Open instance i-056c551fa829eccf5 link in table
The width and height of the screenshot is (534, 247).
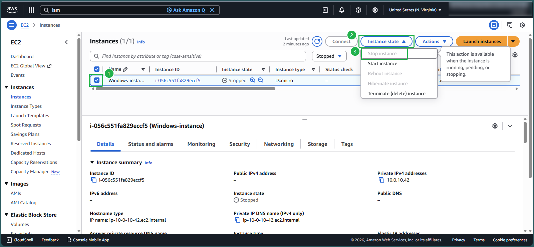click(178, 80)
